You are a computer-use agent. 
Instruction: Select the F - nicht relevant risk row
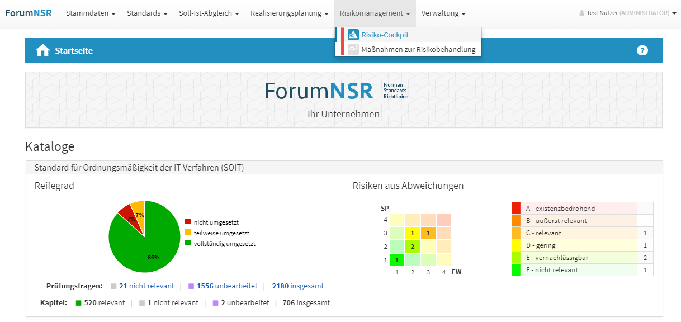tap(583, 269)
